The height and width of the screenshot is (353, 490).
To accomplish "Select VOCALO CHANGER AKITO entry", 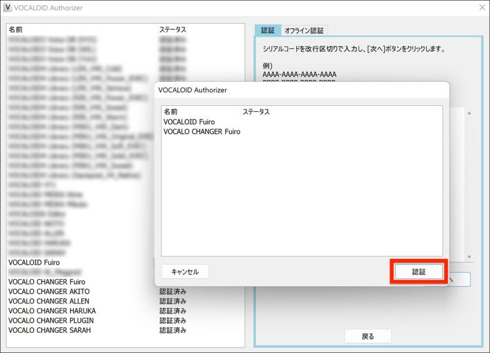I will (49, 292).
